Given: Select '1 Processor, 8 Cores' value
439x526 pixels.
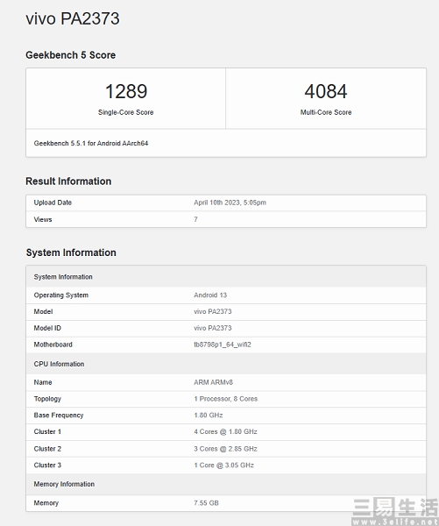Looking at the screenshot, I should coord(226,399).
